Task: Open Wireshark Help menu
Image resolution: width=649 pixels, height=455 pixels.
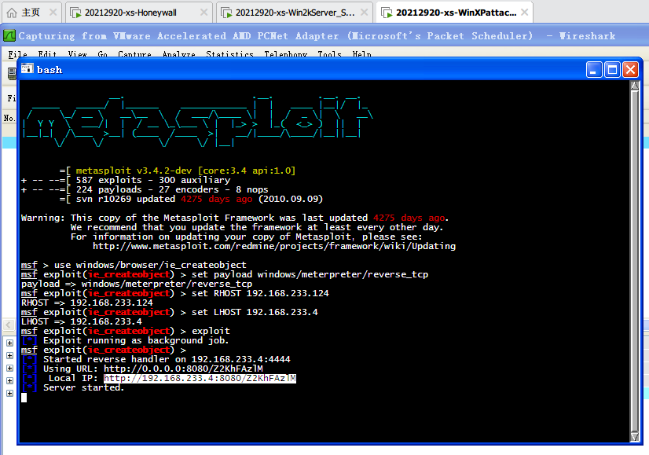Action: 361,54
